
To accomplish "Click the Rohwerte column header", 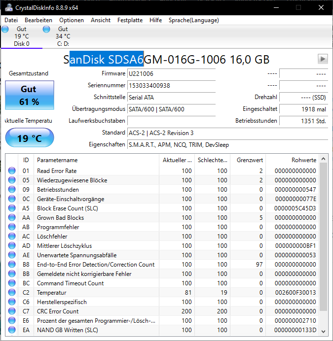I will coord(292,160).
